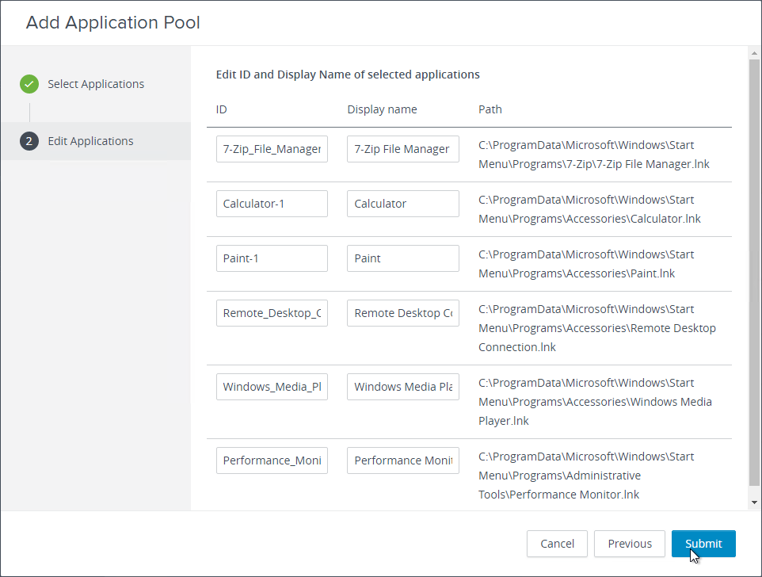This screenshot has width=762, height=577.
Task: Open the Edit Applications step
Action: click(90, 141)
